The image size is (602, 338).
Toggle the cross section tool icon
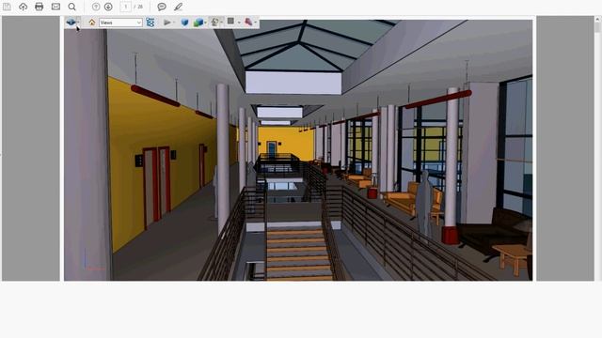click(x=248, y=22)
